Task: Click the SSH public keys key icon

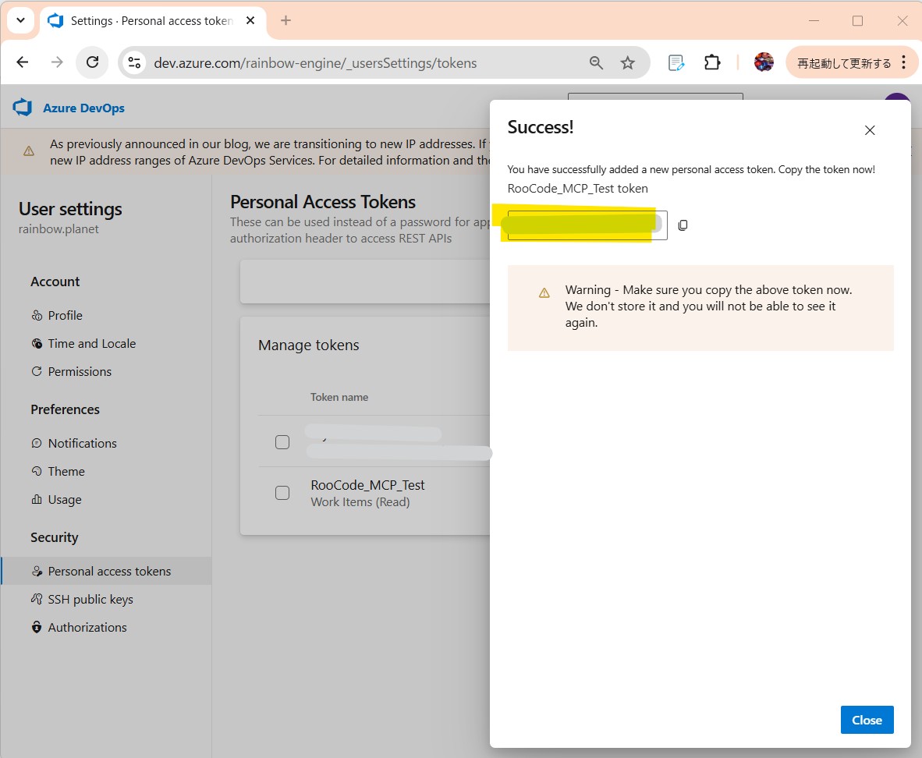Action: [x=37, y=599]
